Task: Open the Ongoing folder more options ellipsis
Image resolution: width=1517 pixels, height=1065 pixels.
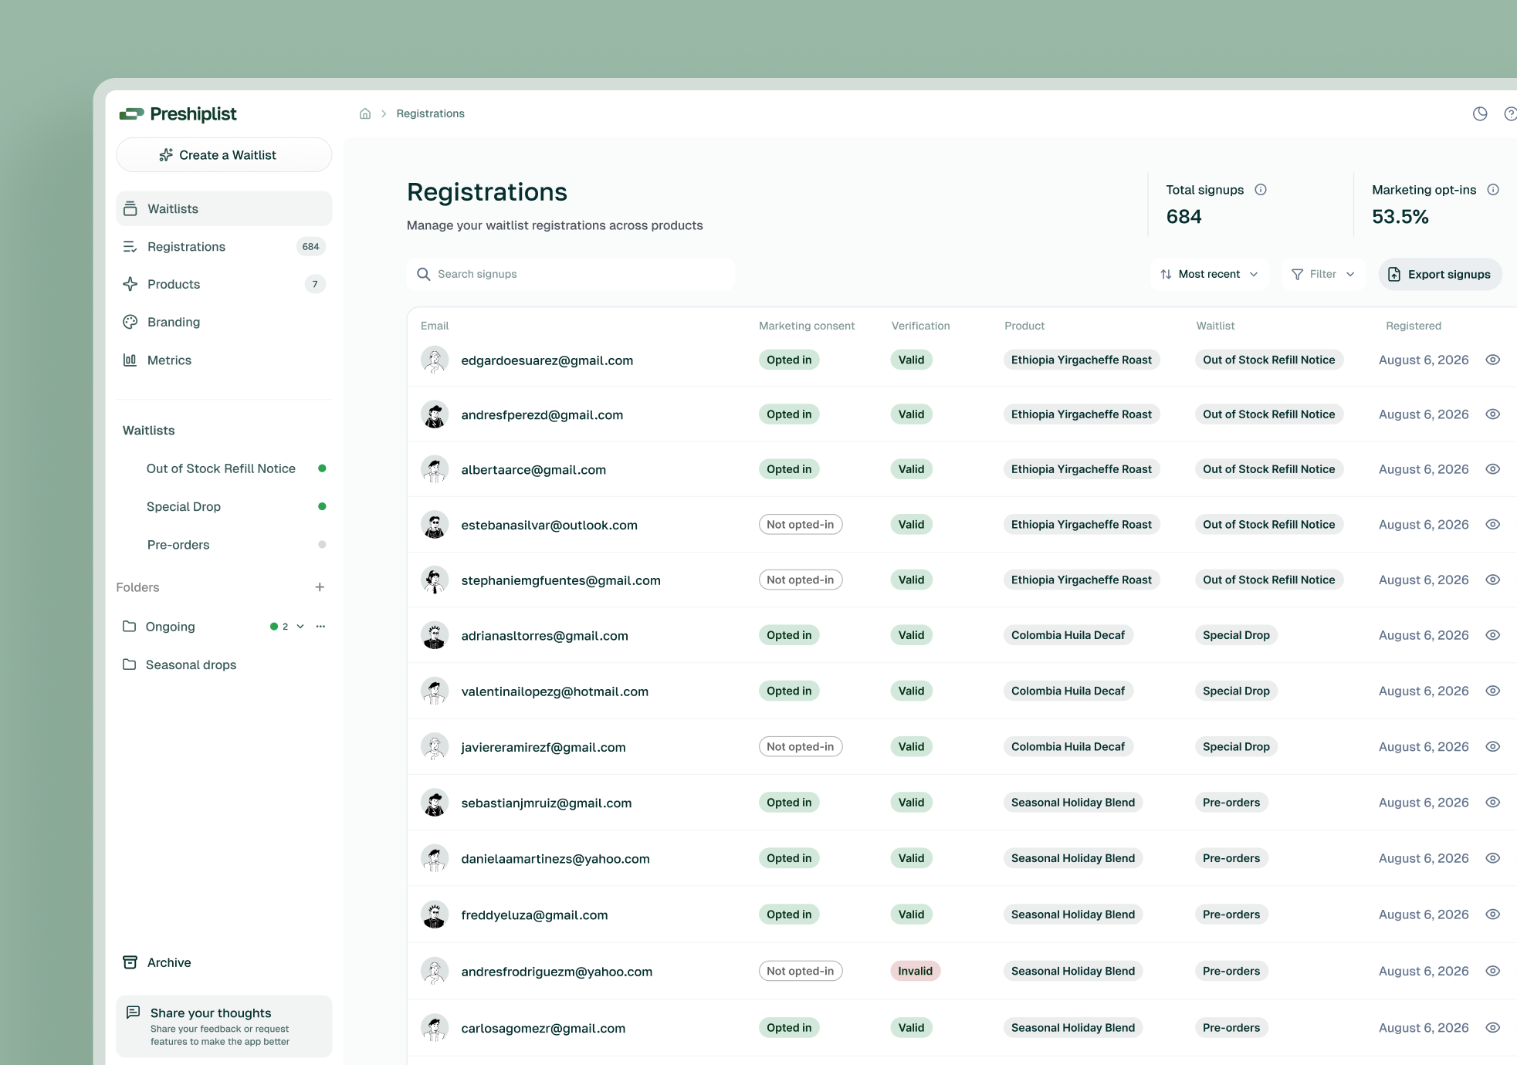Action: [320, 627]
